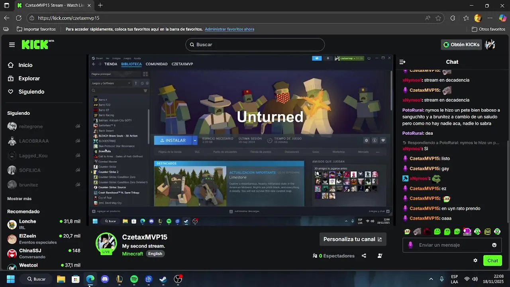The width and height of the screenshot is (510, 287).
Task: Click the green Chat send button
Action: pos(492,261)
